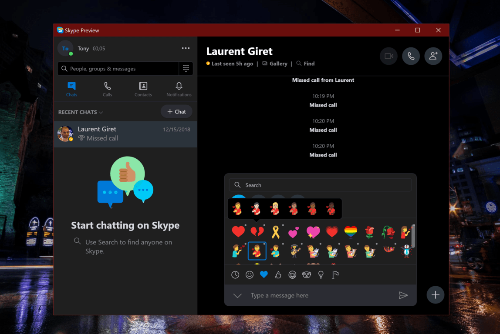Insert the broken heart emoji
This screenshot has height=334, width=500.
coord(257,232)
